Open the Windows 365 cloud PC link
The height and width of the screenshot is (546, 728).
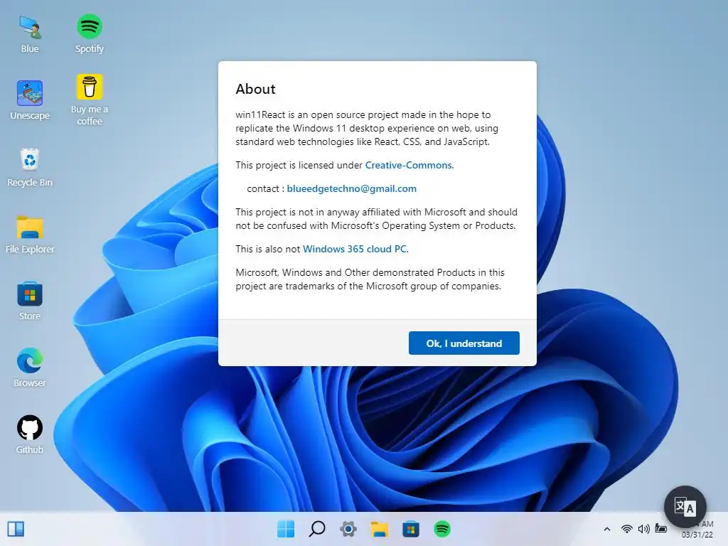point(355,249)
